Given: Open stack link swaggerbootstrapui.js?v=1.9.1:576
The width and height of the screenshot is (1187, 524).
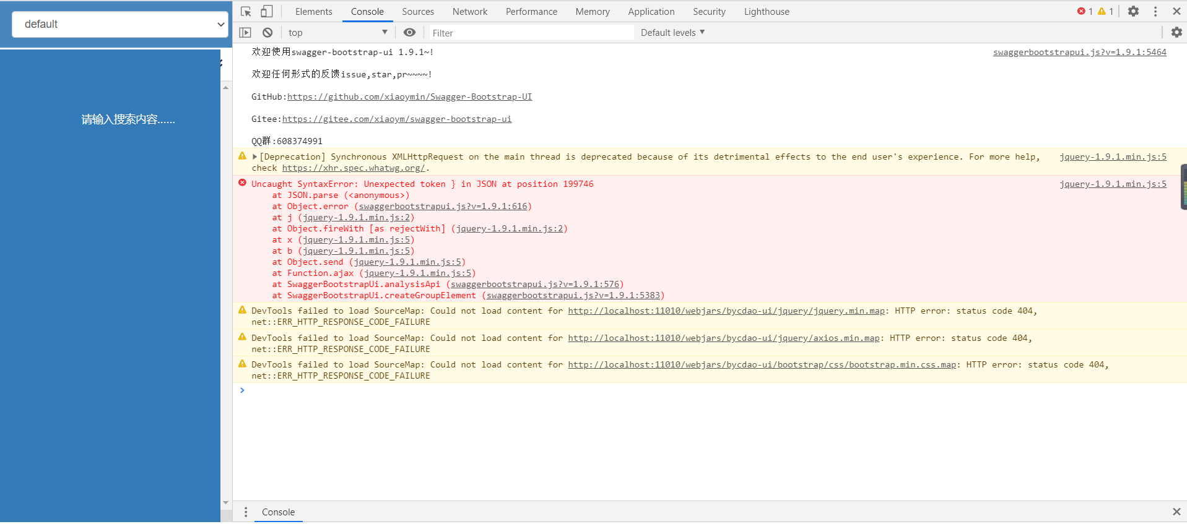Looking at the screenshot, I should point(535,284).
